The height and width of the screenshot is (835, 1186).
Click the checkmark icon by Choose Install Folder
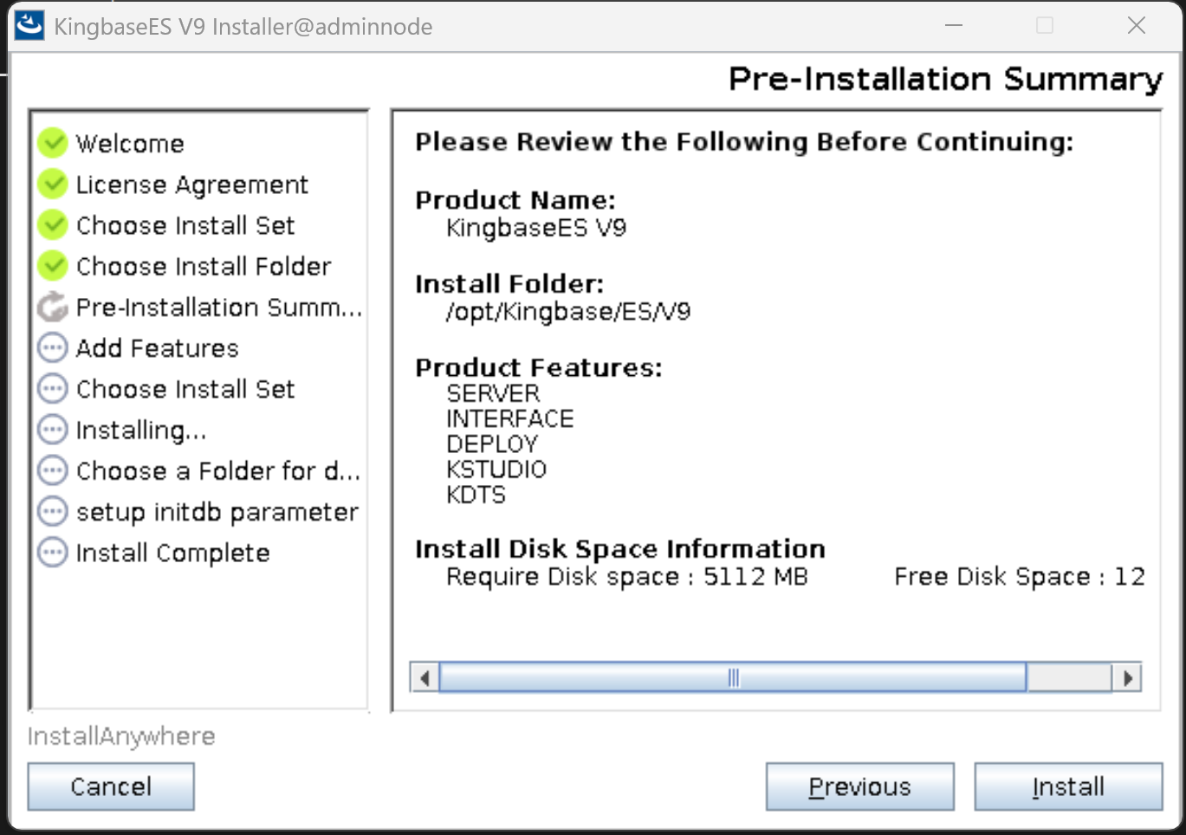click(x=53, y=266)
